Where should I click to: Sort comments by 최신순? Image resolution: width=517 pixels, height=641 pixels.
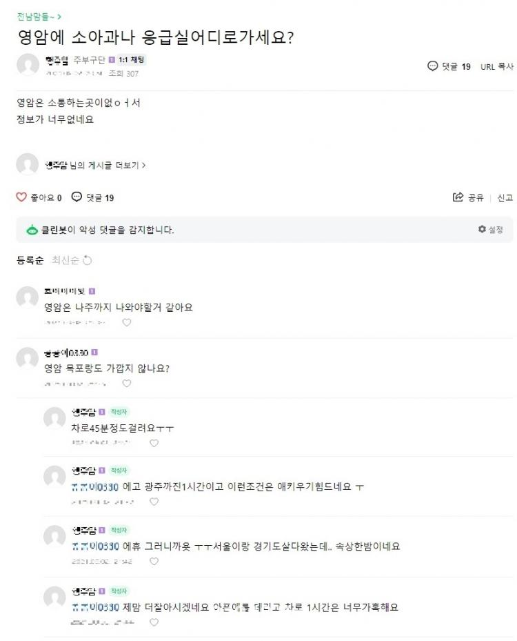[x=65, y=260]
